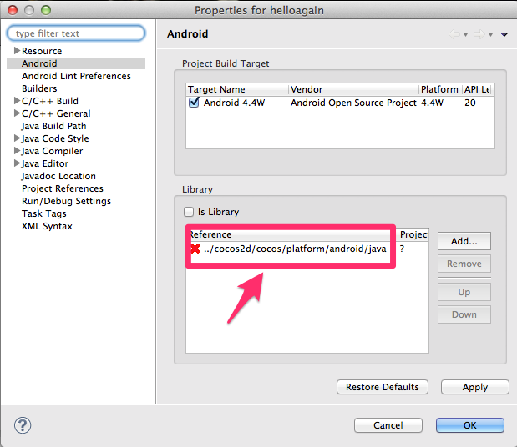
Task: Click the Vendor column header
Action: [x=353, y=89]
